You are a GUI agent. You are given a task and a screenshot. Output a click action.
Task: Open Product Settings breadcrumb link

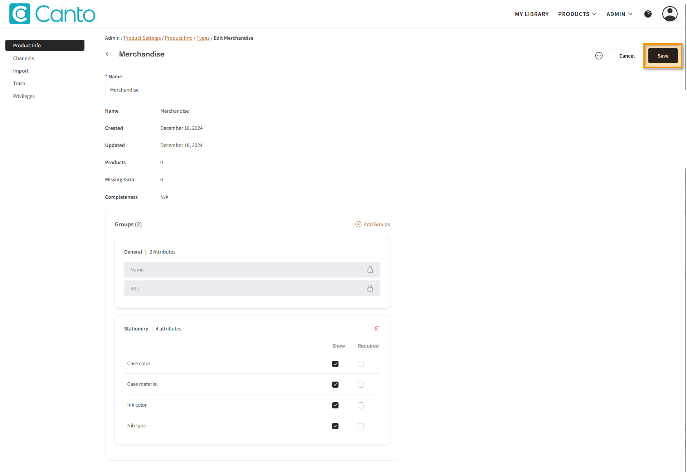click(142, 38)
